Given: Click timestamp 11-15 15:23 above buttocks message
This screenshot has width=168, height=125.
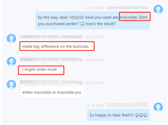Looking at the screenshot, I should point(94,37).
